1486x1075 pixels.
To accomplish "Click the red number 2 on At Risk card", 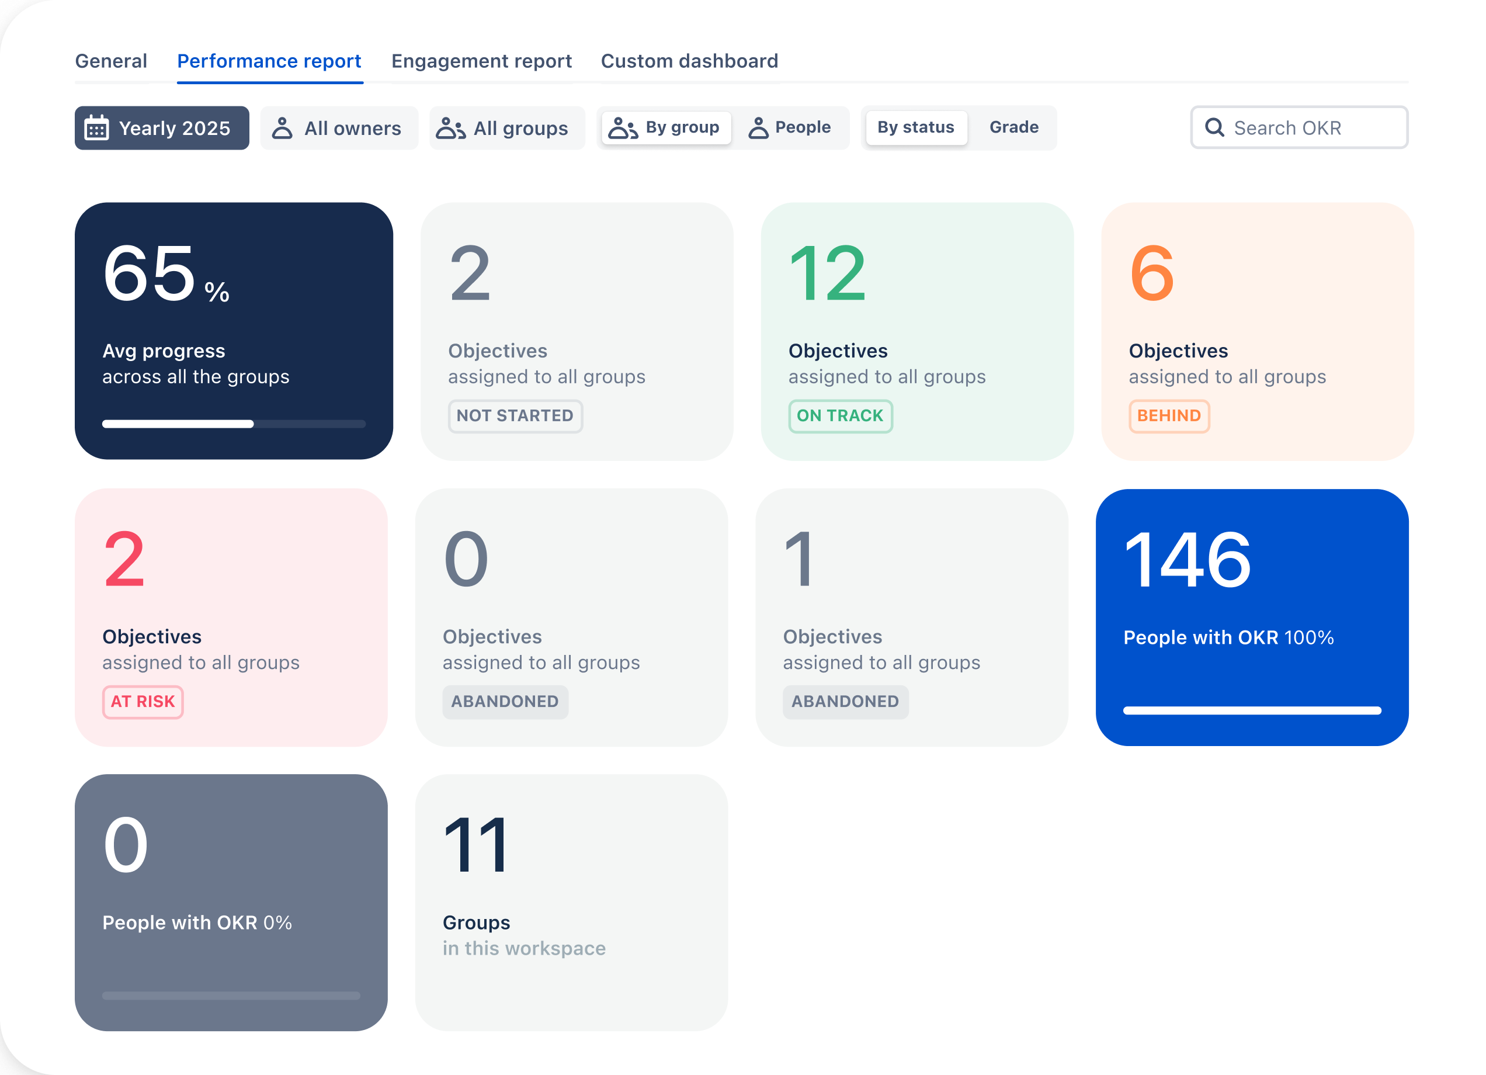I will 124,559.
